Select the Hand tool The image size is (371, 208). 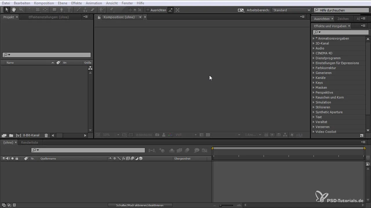point(14,10)
